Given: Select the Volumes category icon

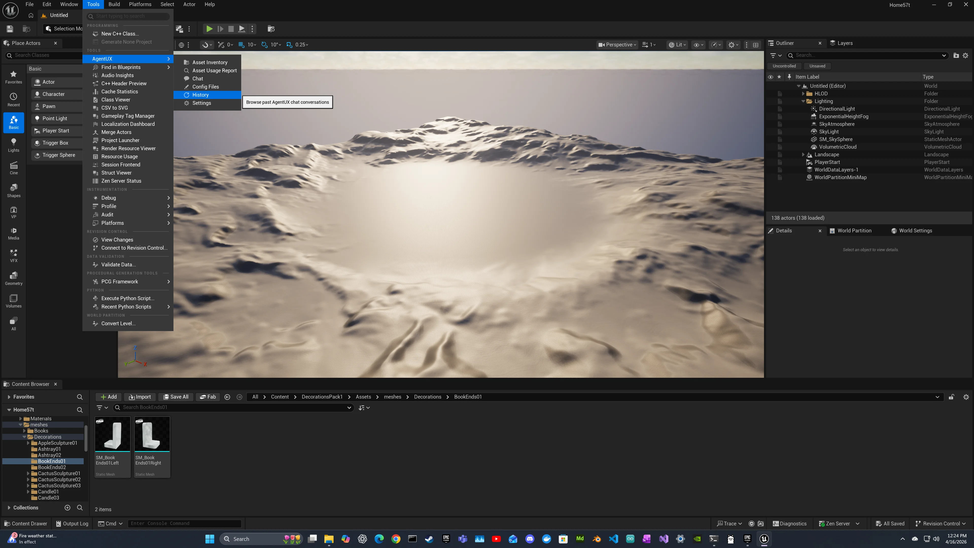Looking at the screenshot, I should coord(14,301).
